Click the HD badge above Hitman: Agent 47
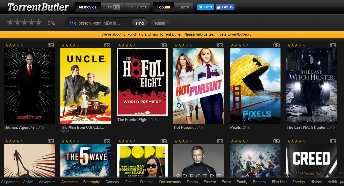344x186 pixels. tap(51, 45)
